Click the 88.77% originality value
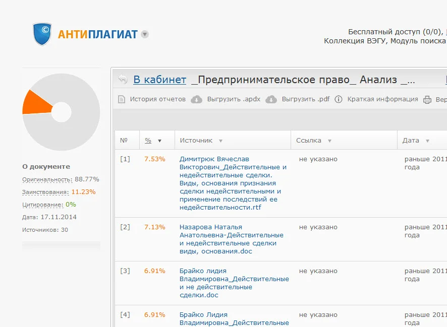 [87, 179]
